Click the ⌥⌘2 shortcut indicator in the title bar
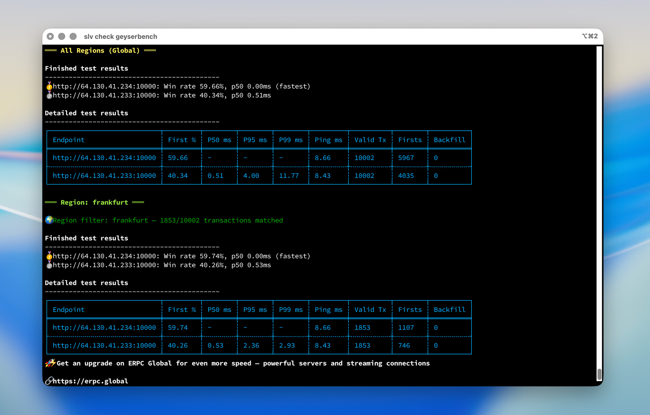The image size is (650, 415). tap(589, 36)
